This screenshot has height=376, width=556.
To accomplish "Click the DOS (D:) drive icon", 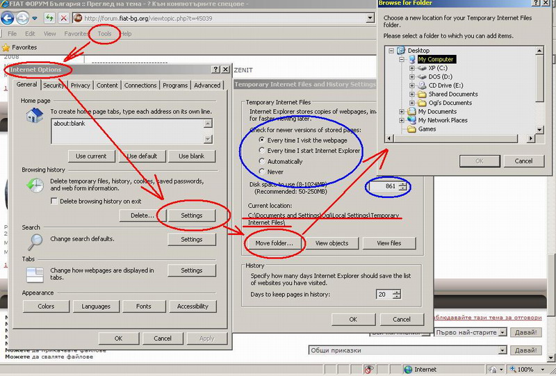I will pos(422,76).
